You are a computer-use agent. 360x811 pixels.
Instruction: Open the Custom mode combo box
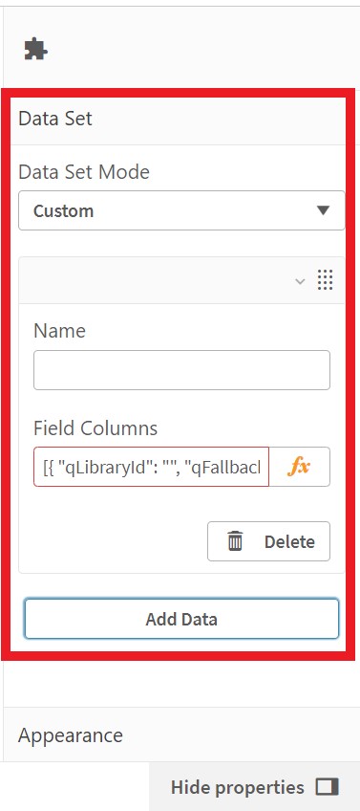pyautogui.click(x=181, y=210)
